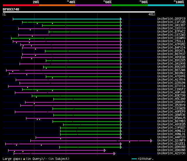Click the green alignment bar of A9SEQ5
The width and height of the screenshot is (187, 161).
point(92,125)
